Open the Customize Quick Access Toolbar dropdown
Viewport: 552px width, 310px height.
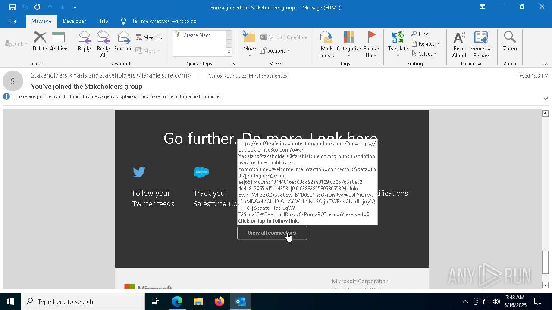pos(75,7)
